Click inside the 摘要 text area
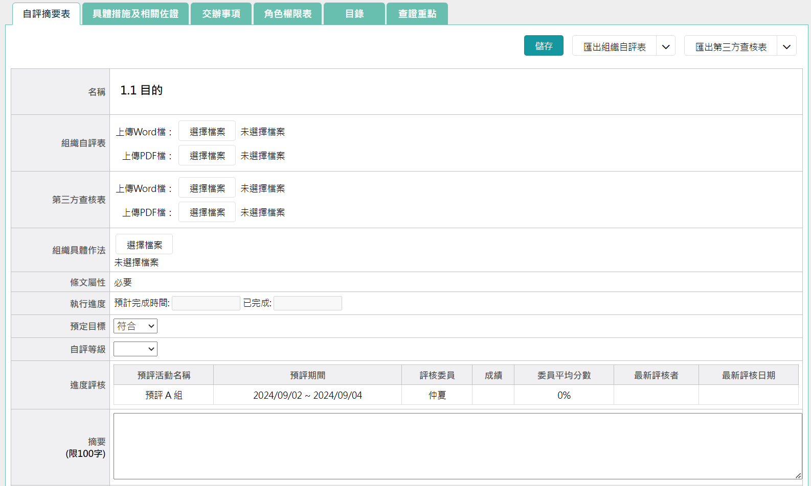 click(457, 446)
